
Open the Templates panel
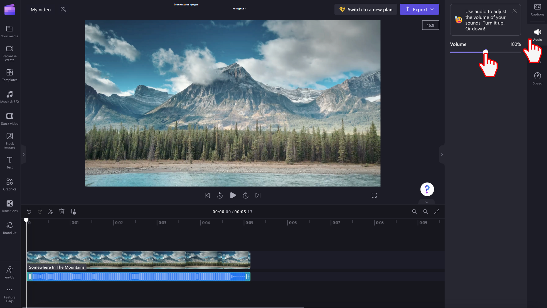coord(9,75)
